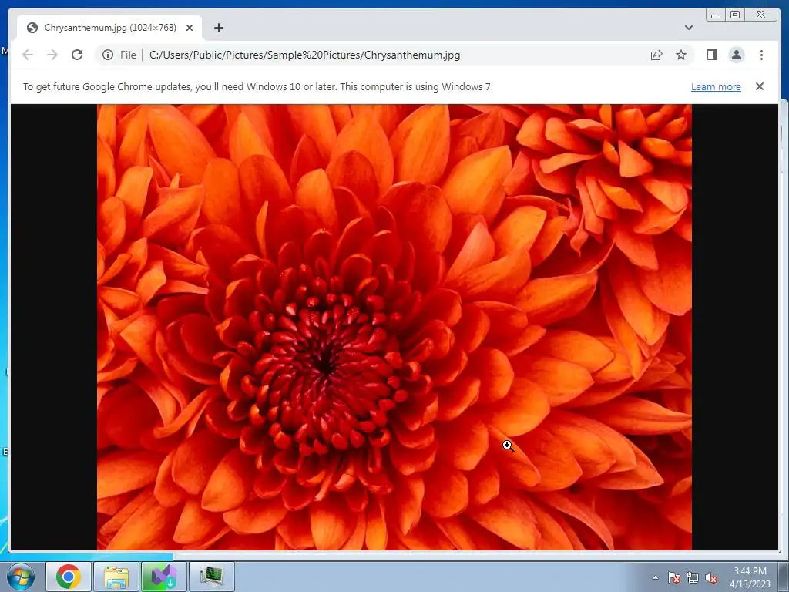Reload the Chrysanthemum.jpg page
The width and height of the screenshot is (789, 592).
pos(77,55)
